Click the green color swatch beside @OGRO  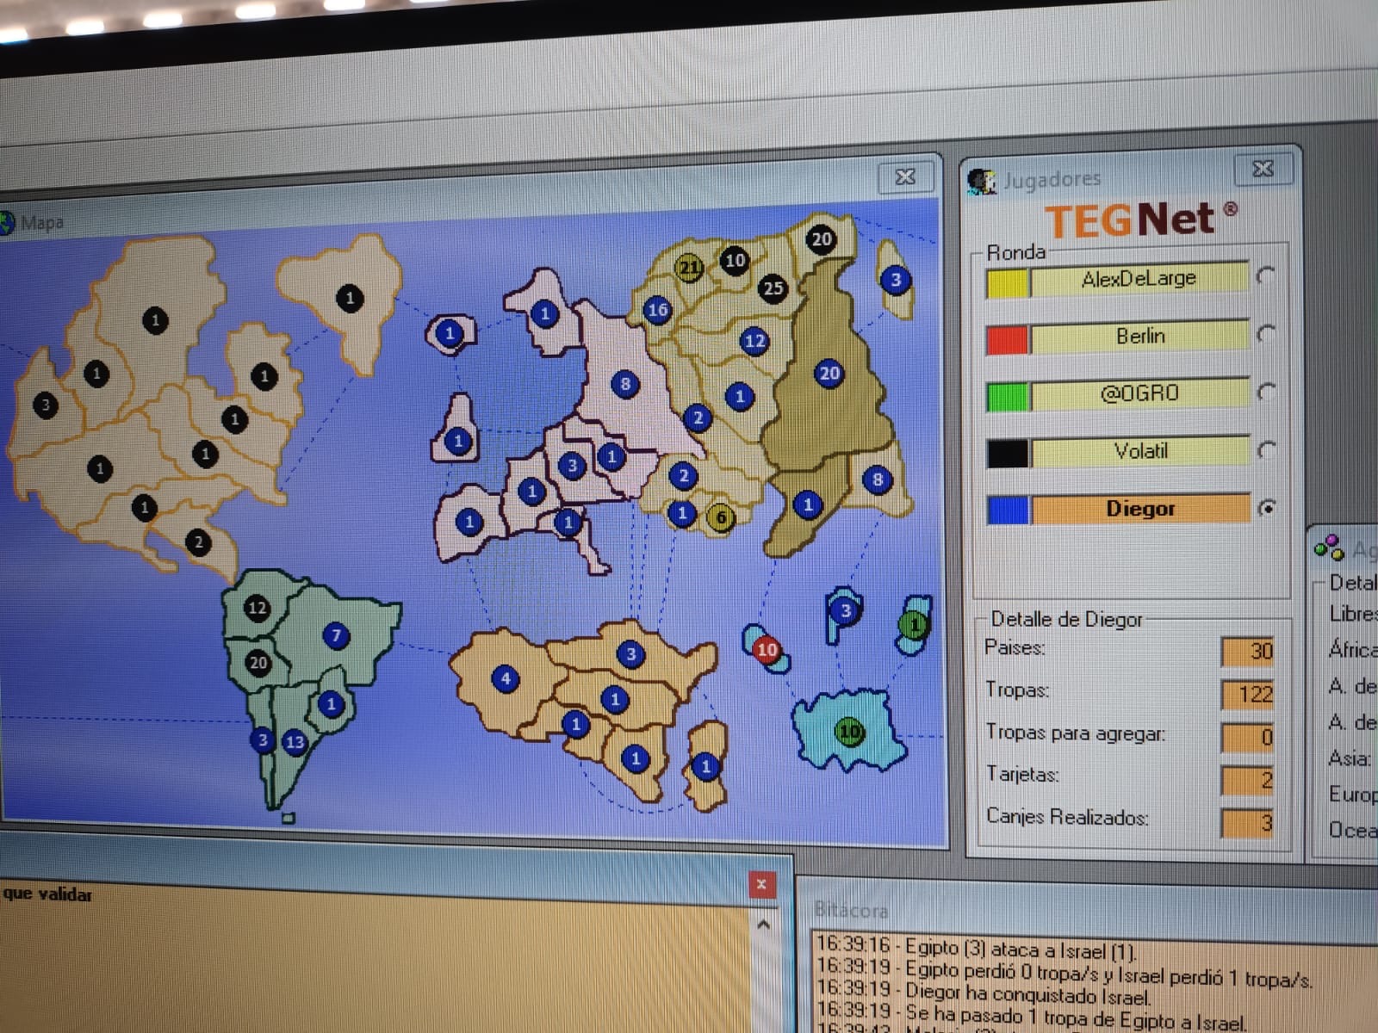coord(1008,396)
